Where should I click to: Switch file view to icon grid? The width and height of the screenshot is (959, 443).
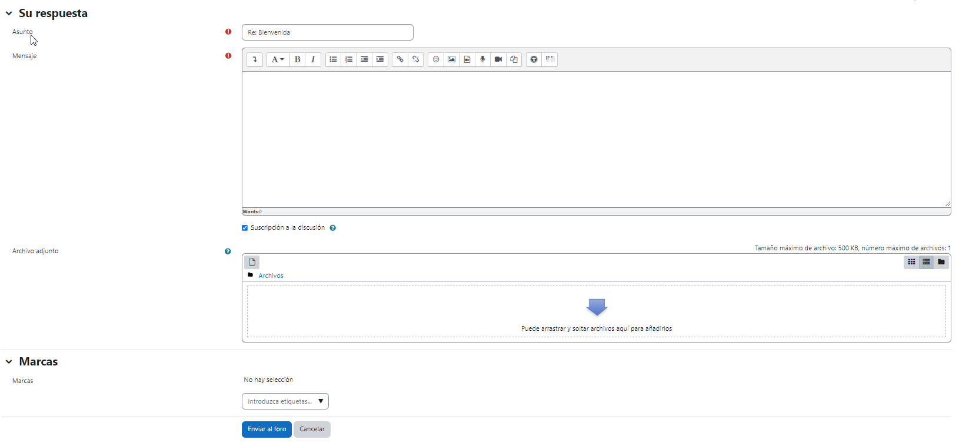coord(911,262)
